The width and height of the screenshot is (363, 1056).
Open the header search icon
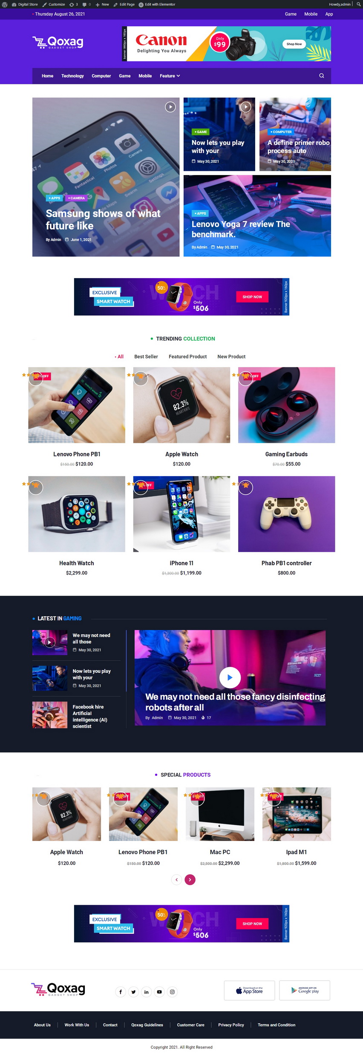tap(322, 76)
